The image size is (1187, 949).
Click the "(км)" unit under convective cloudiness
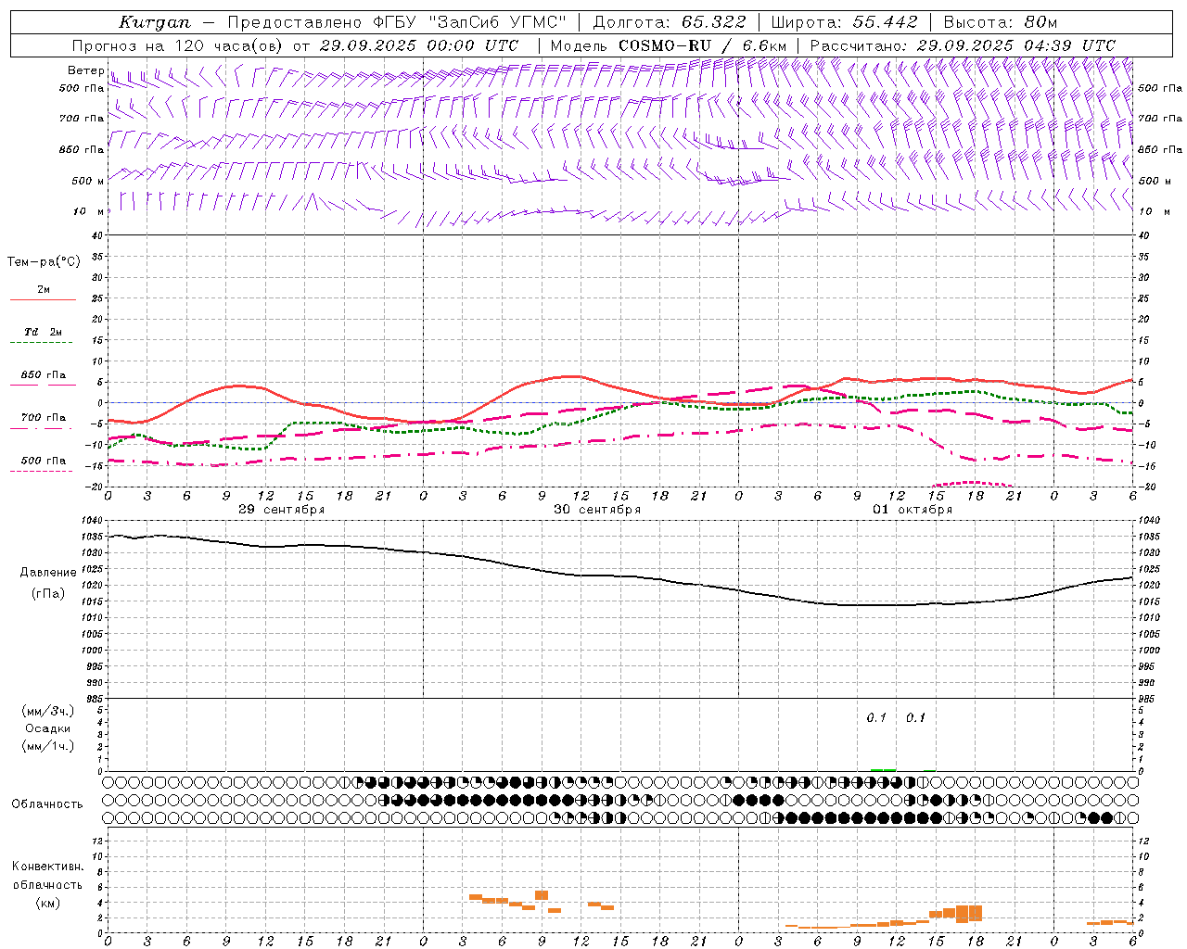point(48,903)
